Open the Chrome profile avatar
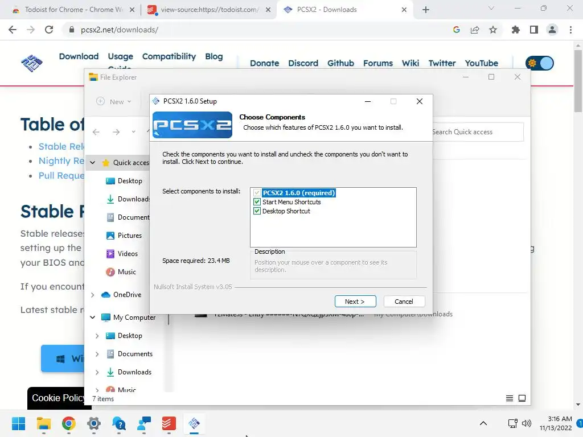The image size is (583, 437). point(552,30)
